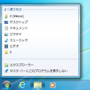Select タスク バーにこのプログラムを表示しない

point(40,71)
